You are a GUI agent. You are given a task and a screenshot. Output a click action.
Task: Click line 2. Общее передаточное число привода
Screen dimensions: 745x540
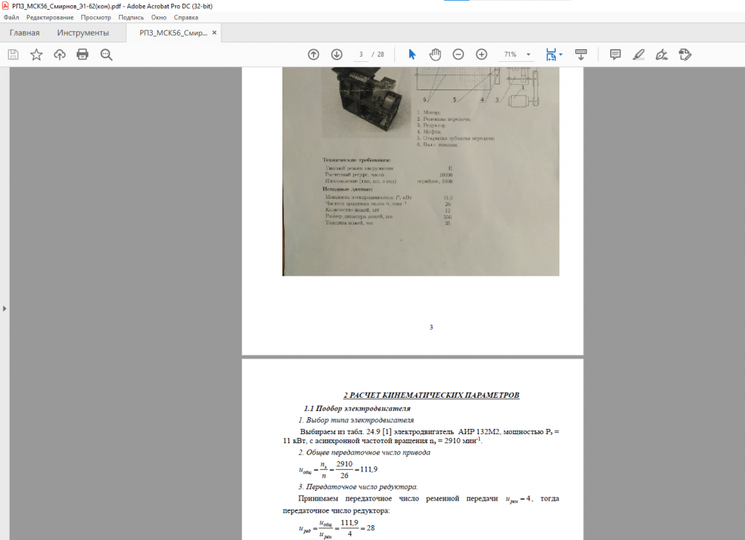[364, 453]
